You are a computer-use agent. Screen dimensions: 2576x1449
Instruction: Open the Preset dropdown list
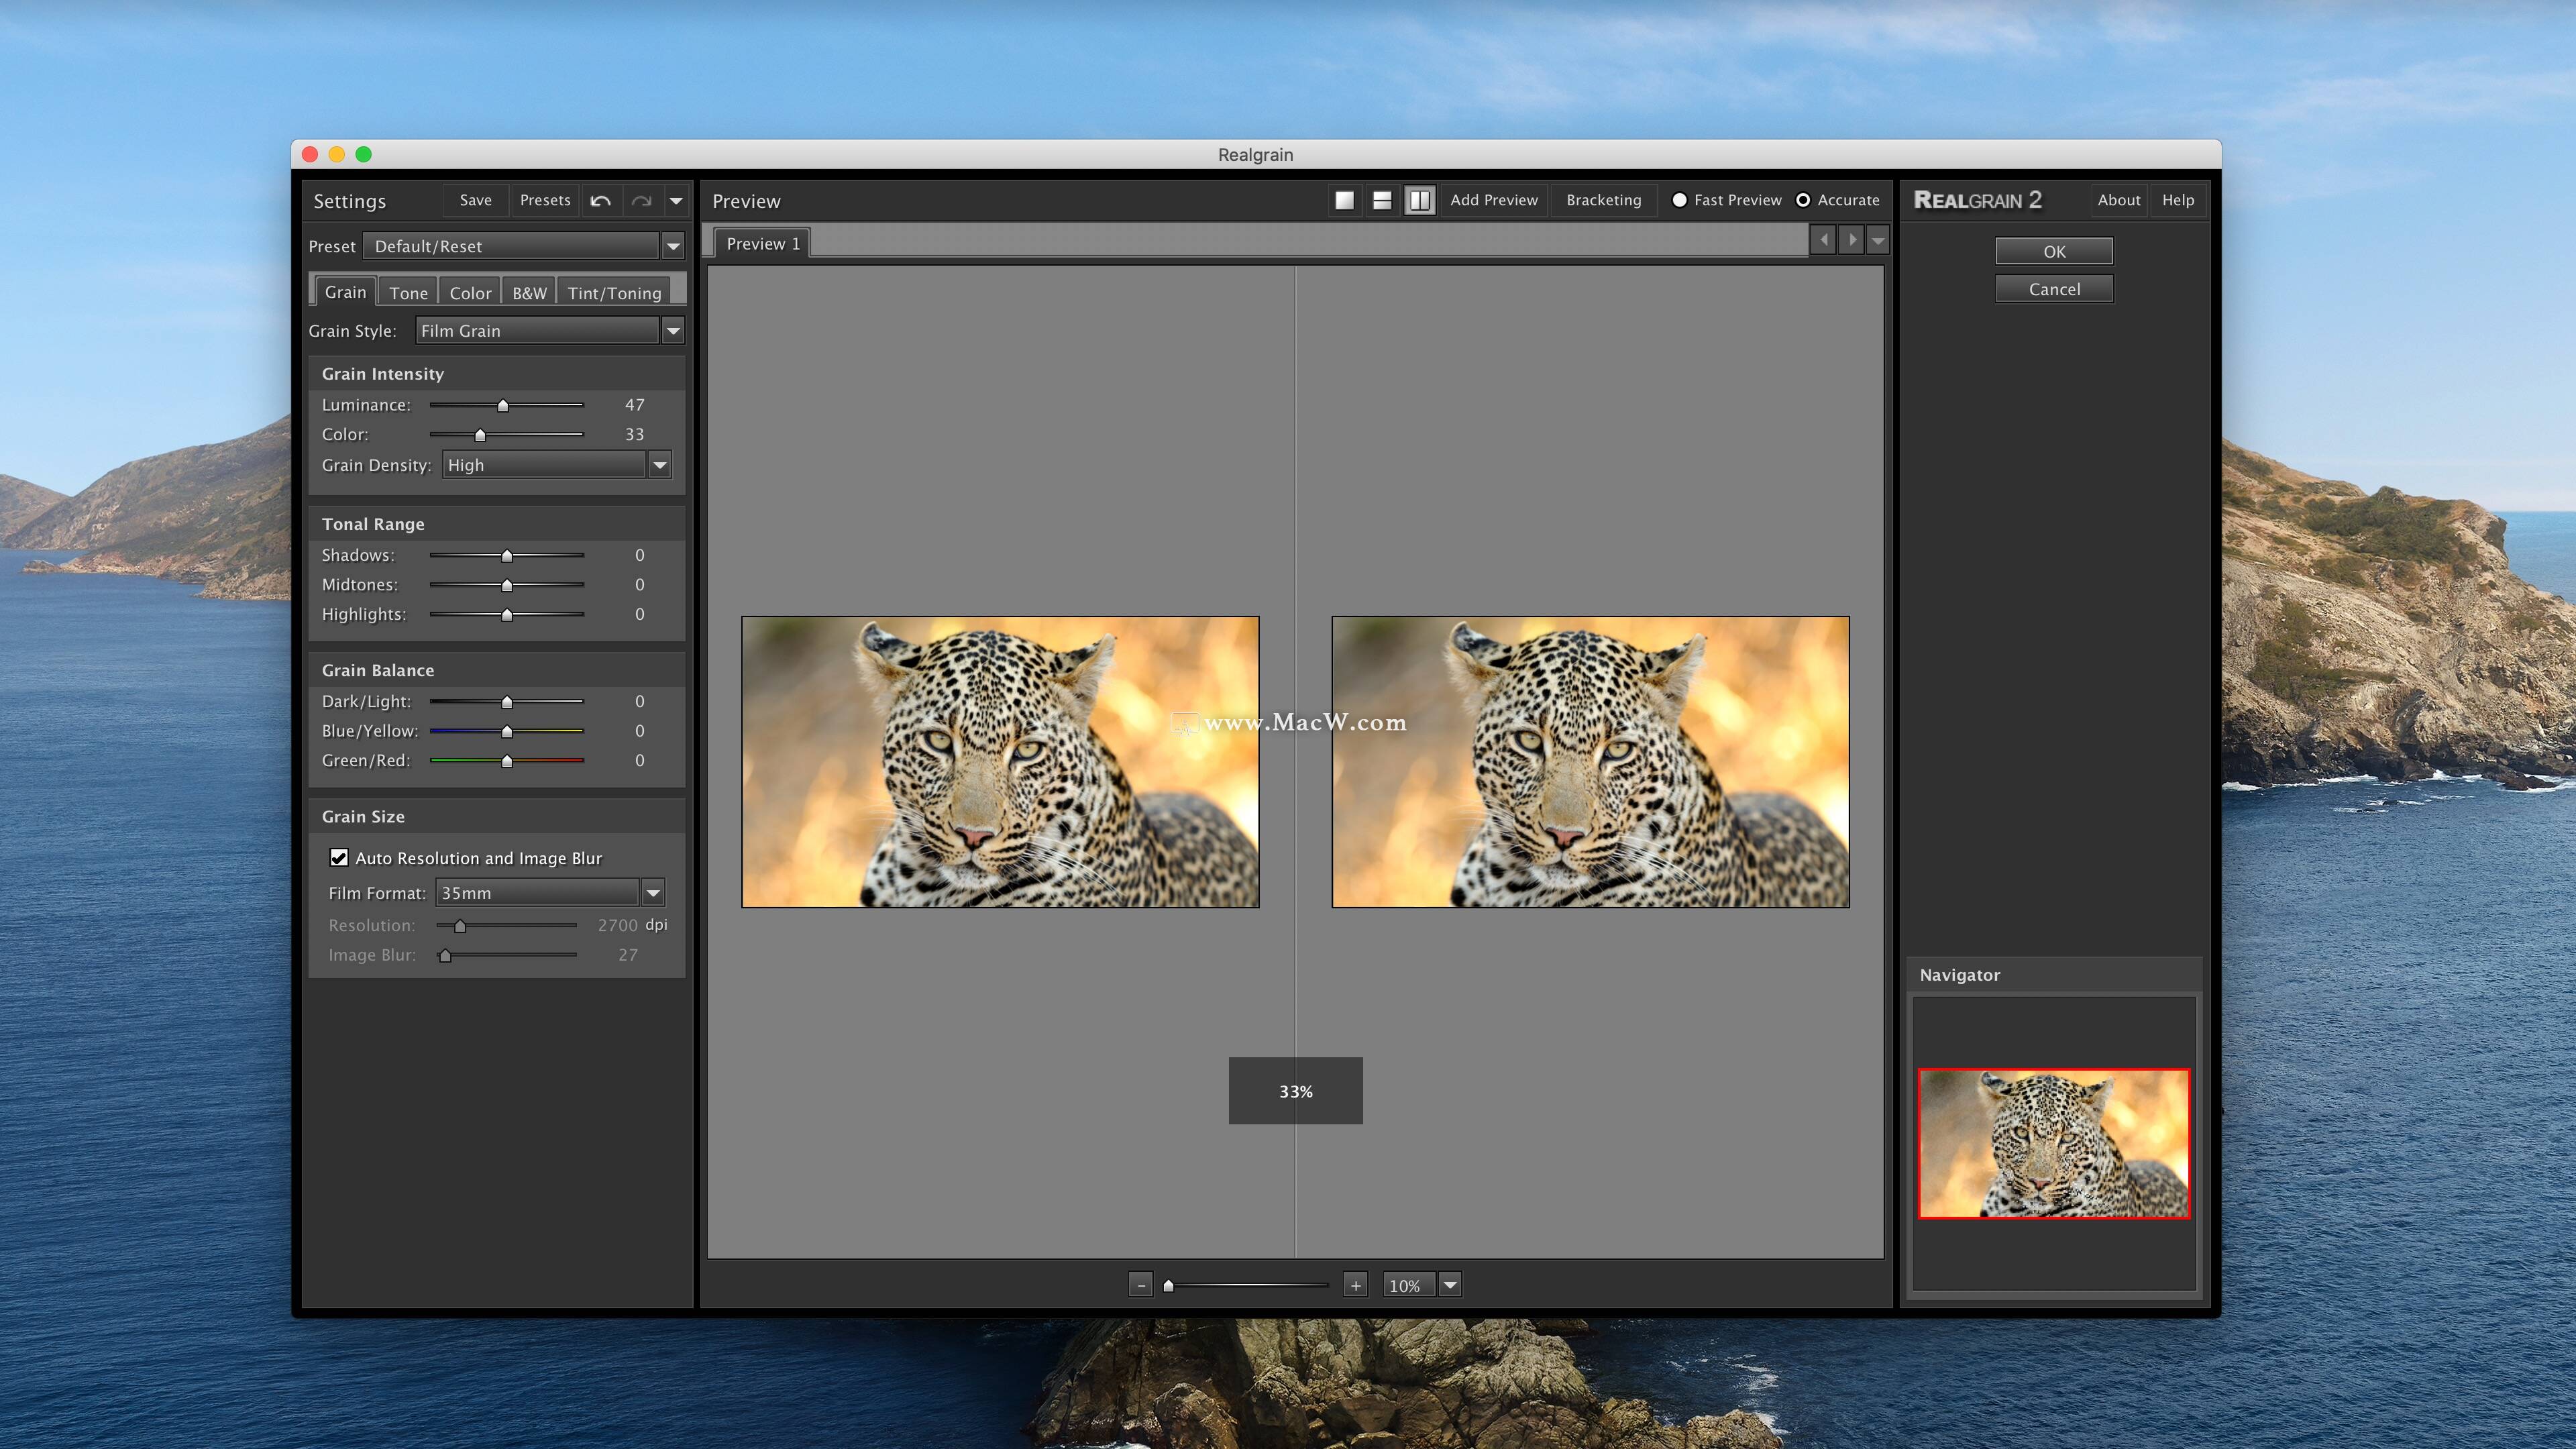click(673, 246)
